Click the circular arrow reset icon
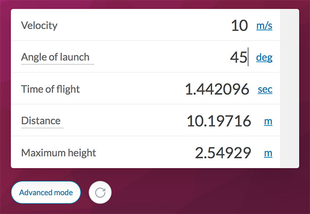Screen dimensions: 310x214 point(100,193)
